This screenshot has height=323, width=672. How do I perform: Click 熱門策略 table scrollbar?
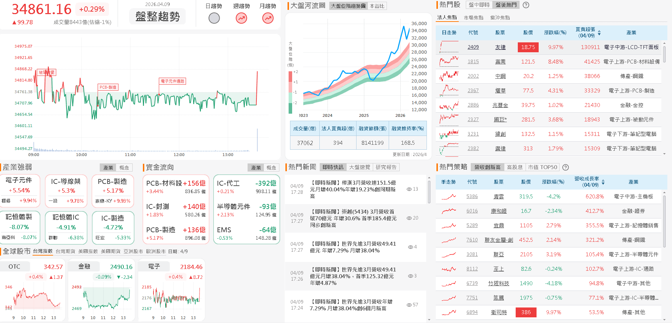664,221
